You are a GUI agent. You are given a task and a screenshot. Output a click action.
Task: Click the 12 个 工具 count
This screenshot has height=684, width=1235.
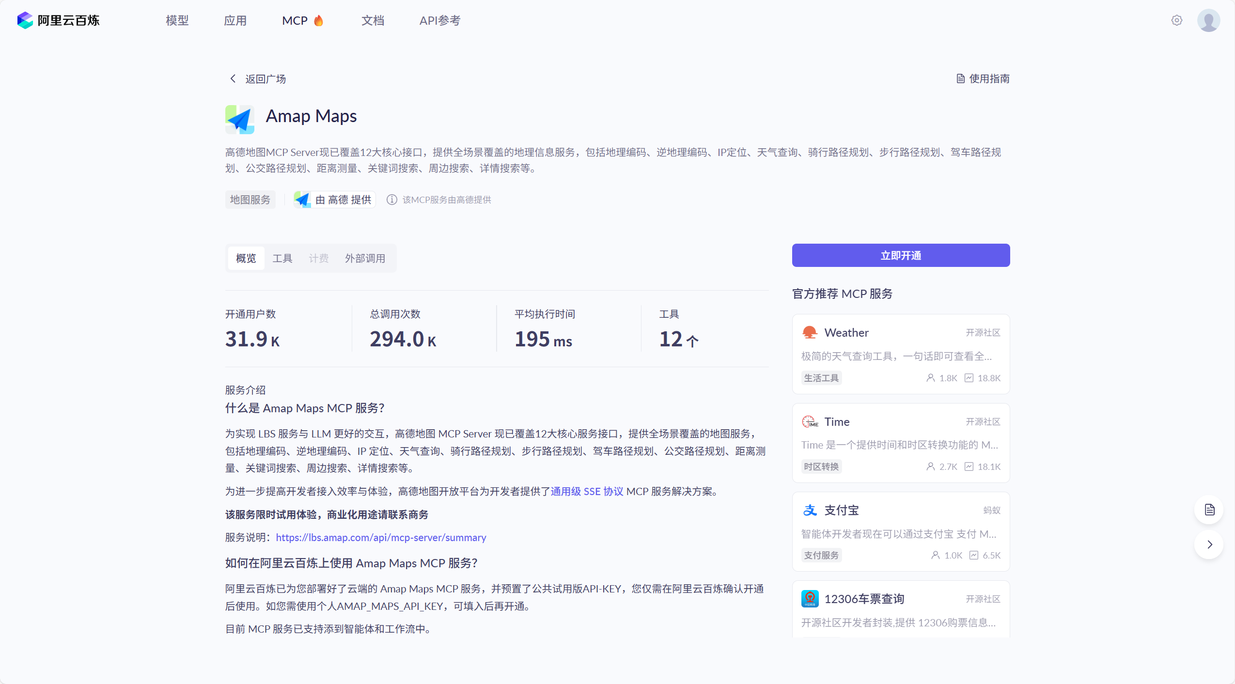[679, 339]
